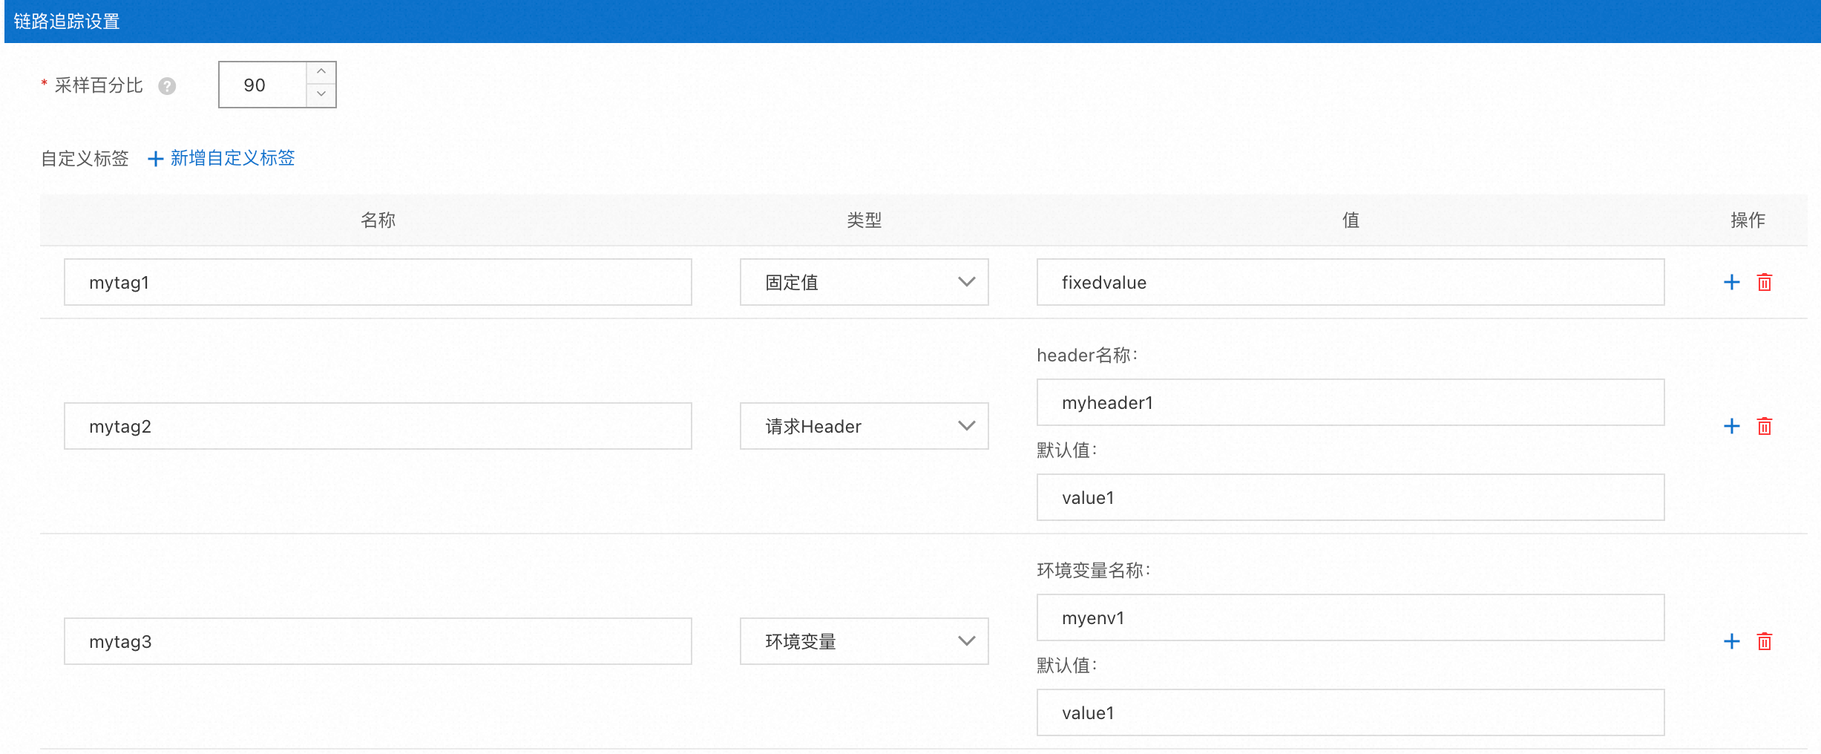Click the myheader1 header name field
The height and width of the screenshot is (754, 1821).
pos(1350,402)
